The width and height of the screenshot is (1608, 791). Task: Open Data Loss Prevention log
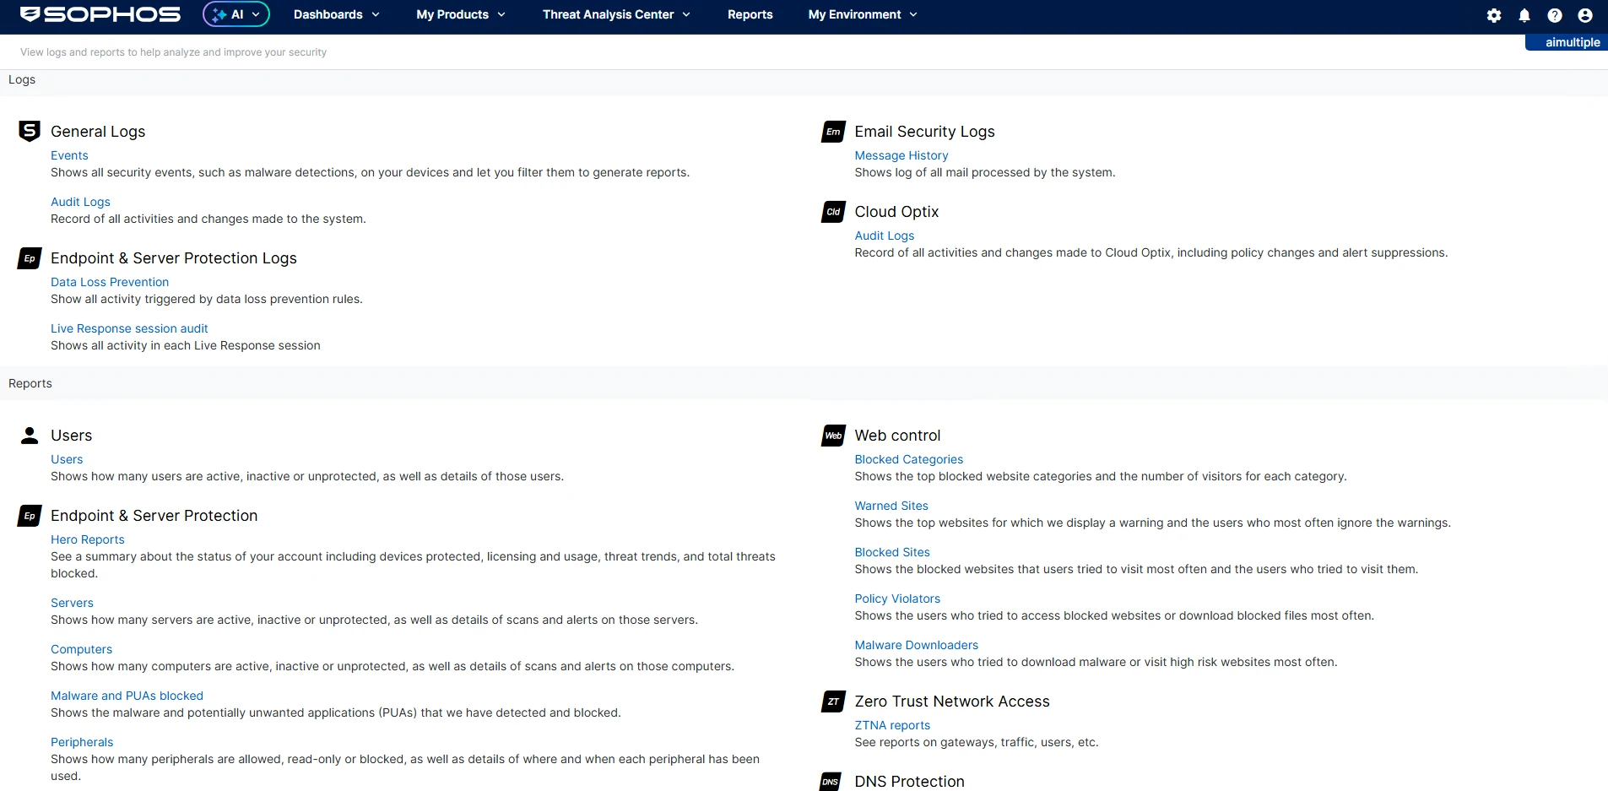[110, 282]
